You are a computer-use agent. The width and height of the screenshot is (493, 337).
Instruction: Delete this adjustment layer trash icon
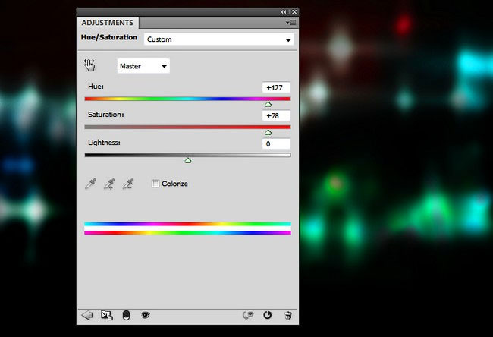[288, 315]
